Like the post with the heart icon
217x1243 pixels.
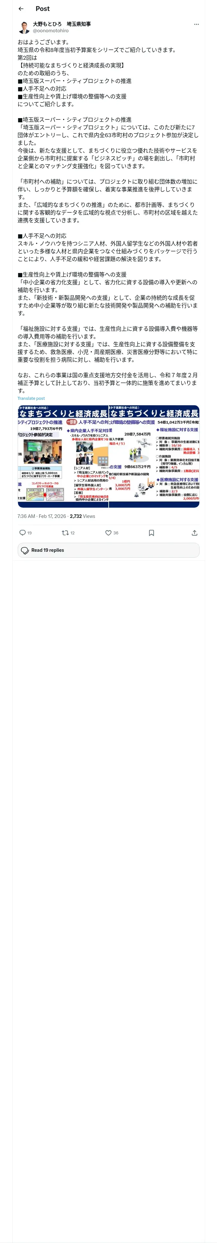click(x=108, y=533)
